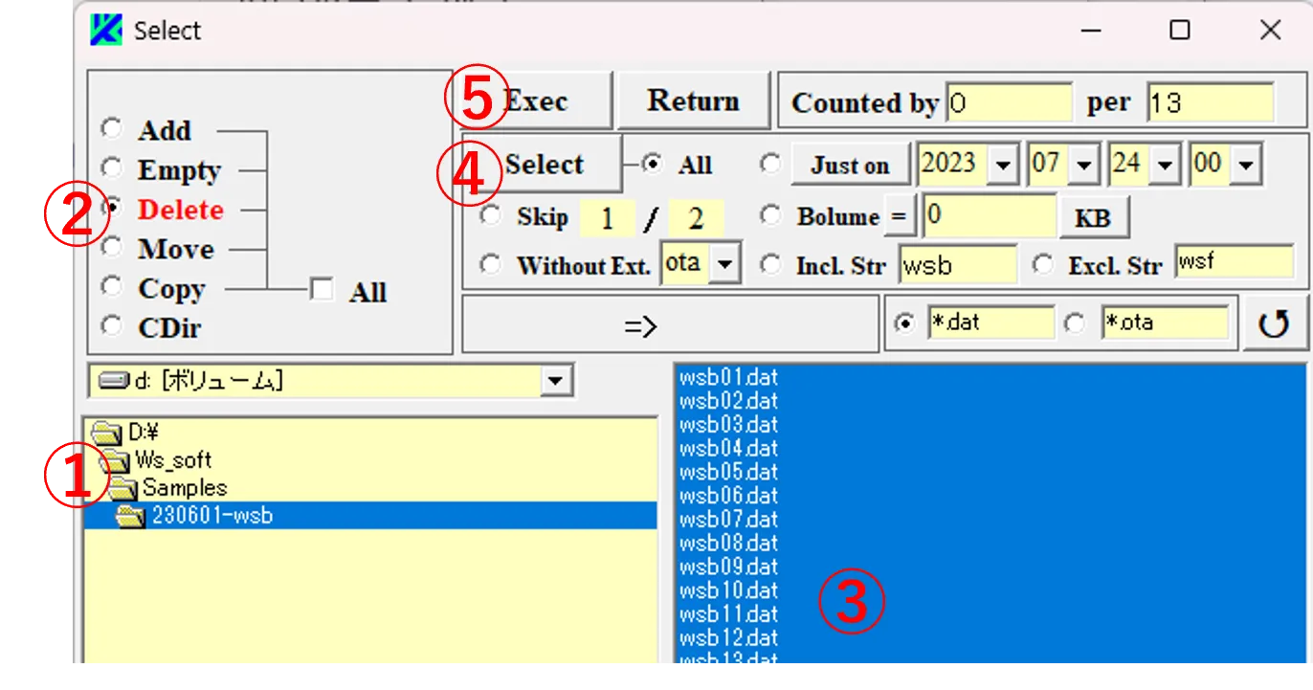Image resolution: width=1313 pixels, height=690 pixels.
Task: Select the Move radio button
Action: tap(112, 247)
